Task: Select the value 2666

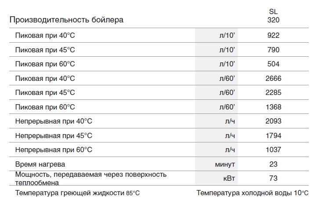Action: click(273, 78)
